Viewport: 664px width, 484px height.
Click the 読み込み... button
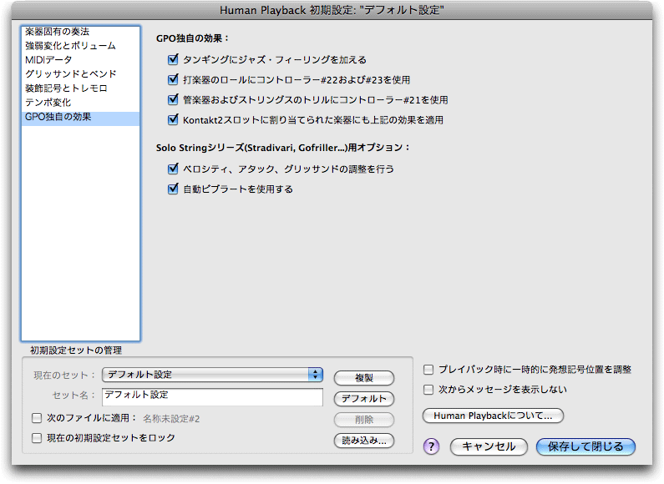(364, 441)
